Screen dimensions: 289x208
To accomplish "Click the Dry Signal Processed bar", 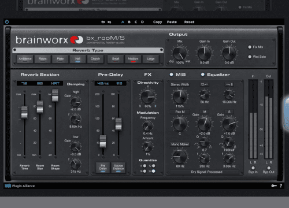I will click(205, 172).
